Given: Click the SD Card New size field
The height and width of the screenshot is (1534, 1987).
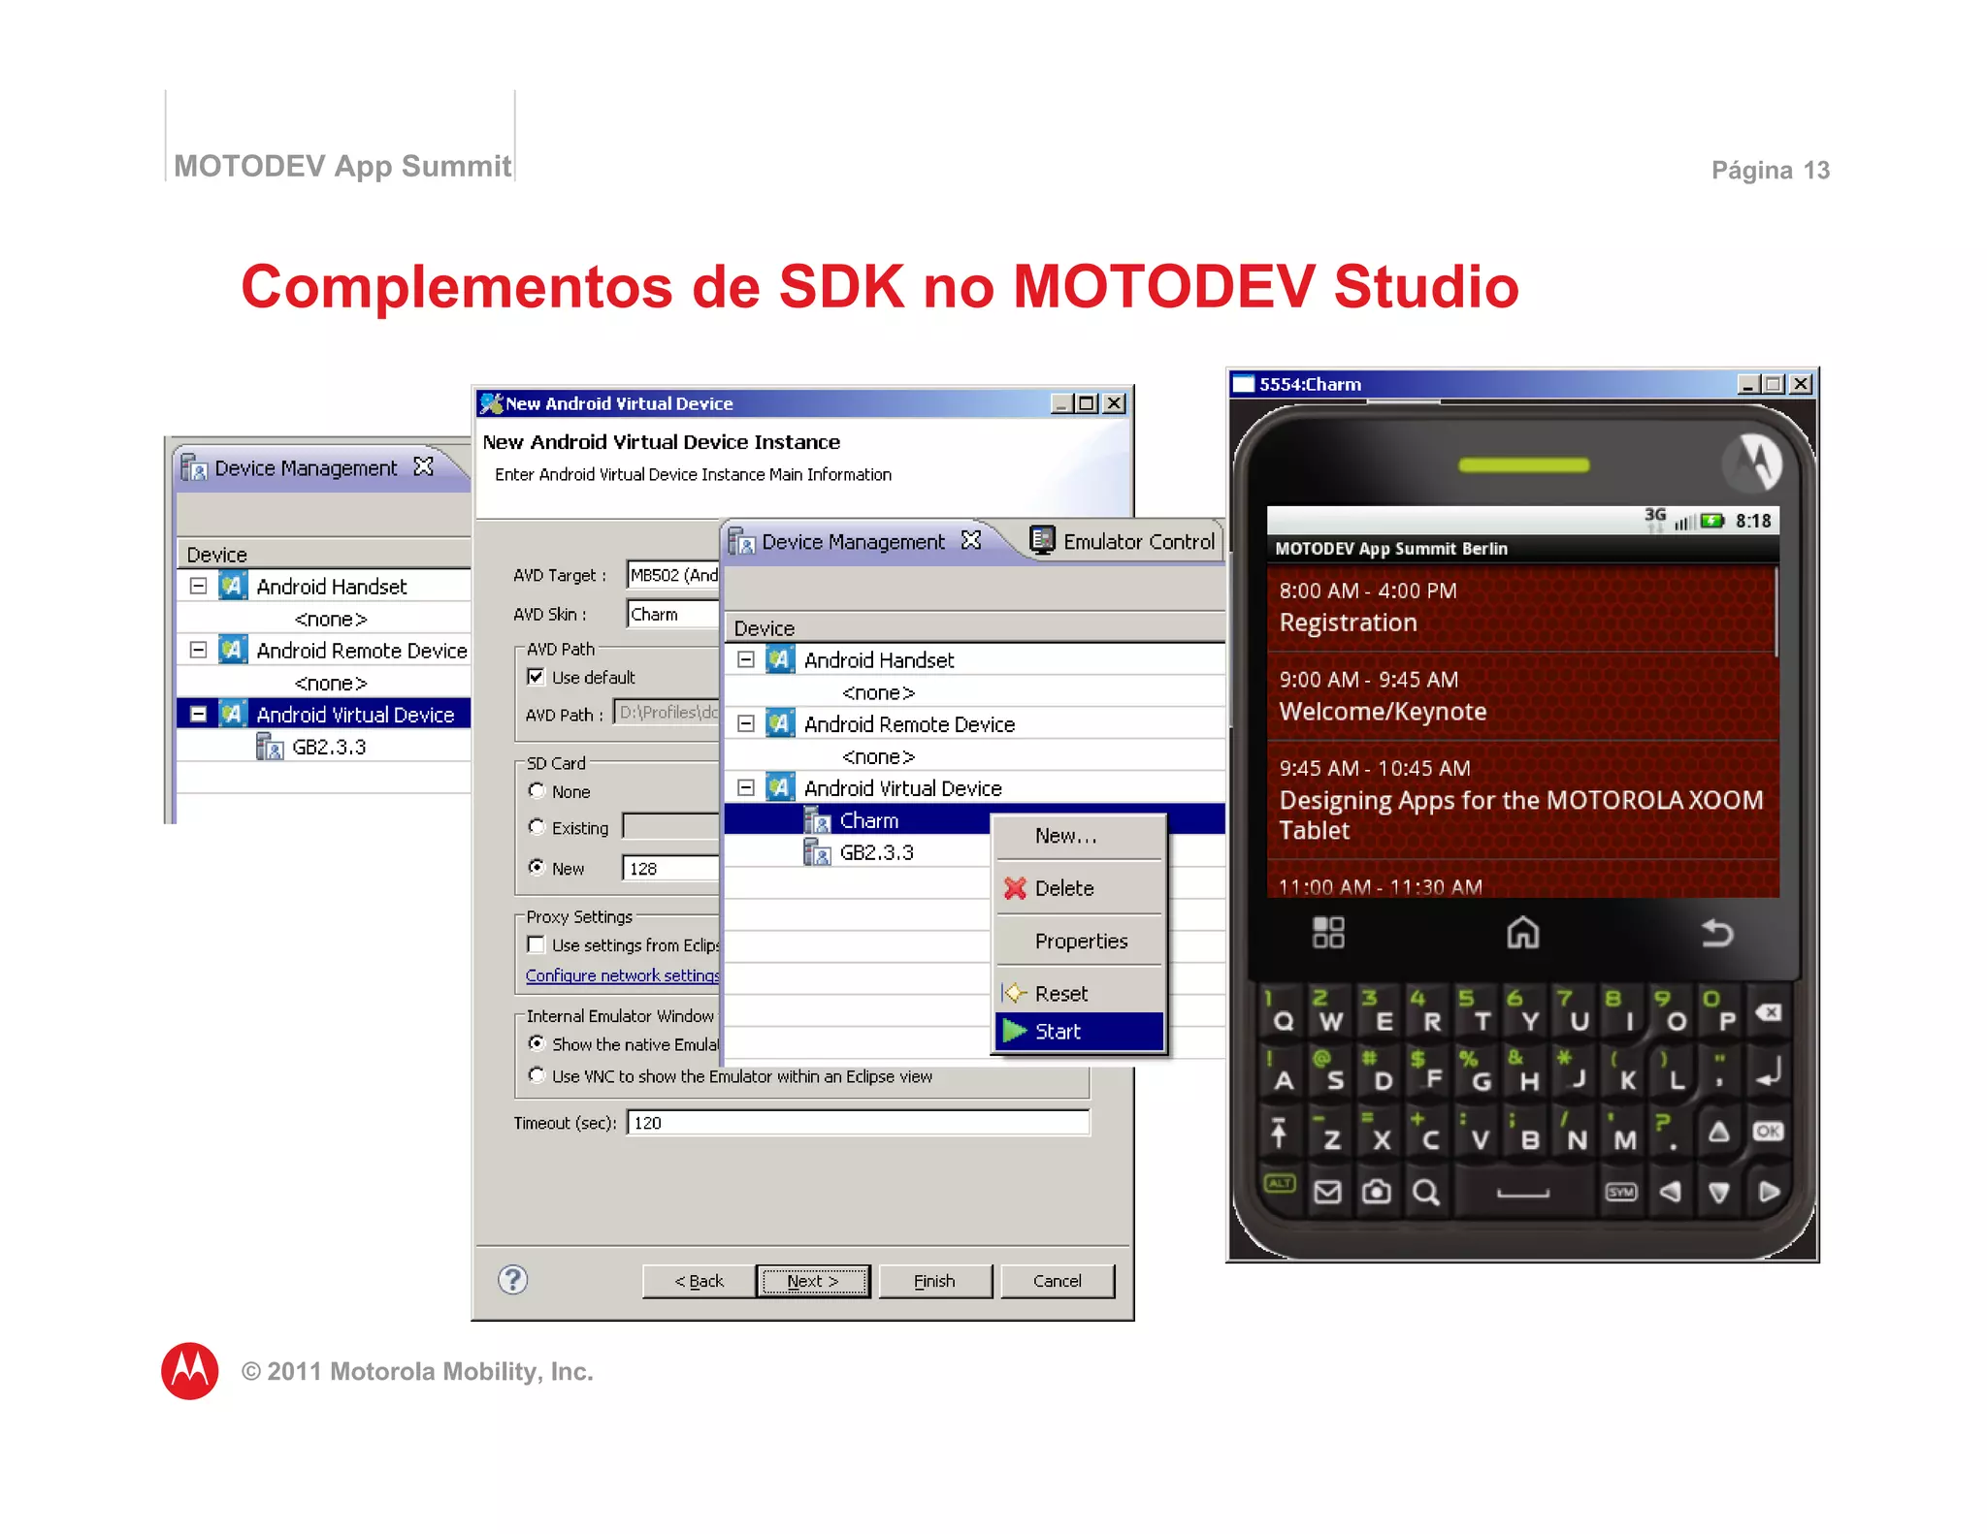Looking at the screenshot, I should [x=671, y=868].
